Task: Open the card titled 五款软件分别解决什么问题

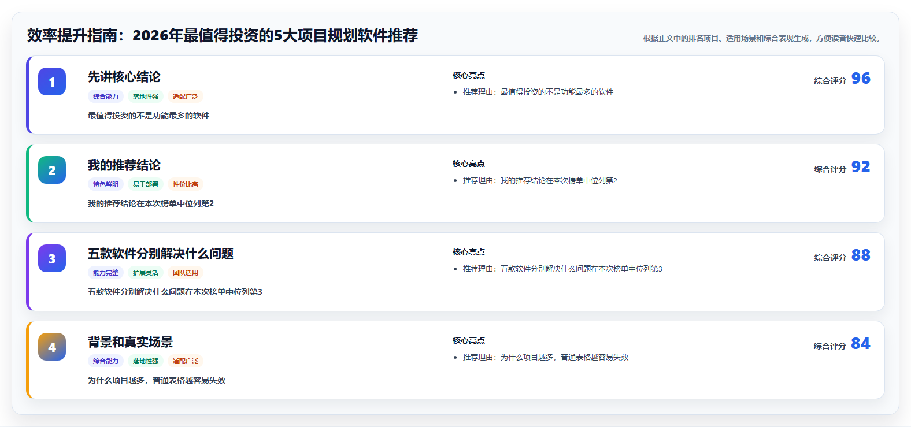Action: click(x=456, y=272)
